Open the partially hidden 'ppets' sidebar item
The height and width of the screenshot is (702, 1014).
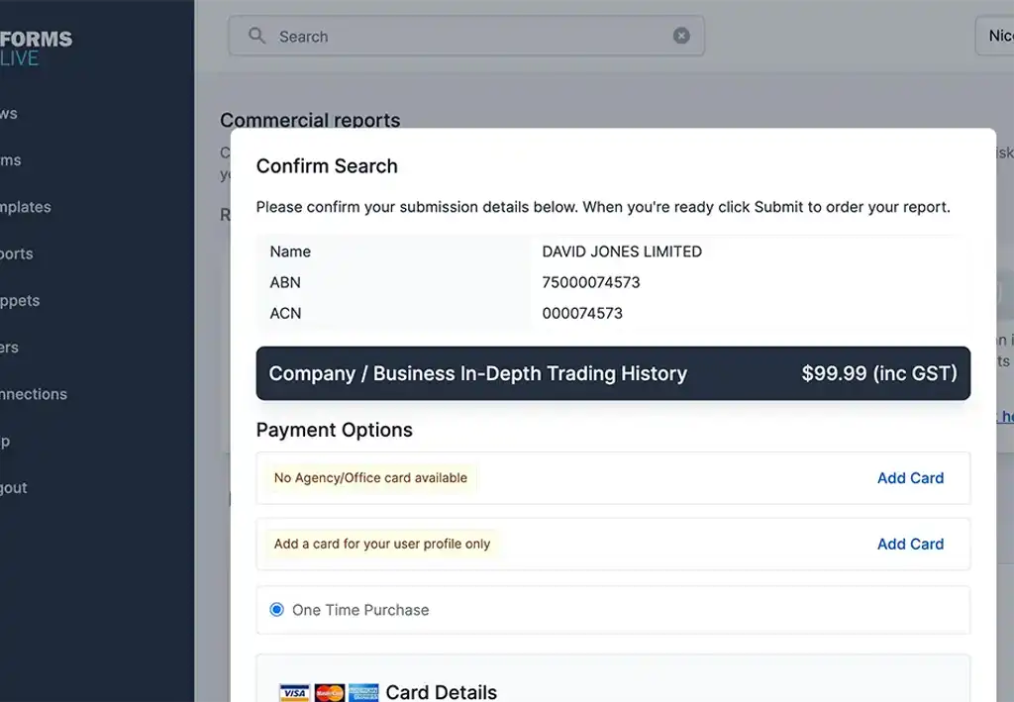tap(20, 301)
